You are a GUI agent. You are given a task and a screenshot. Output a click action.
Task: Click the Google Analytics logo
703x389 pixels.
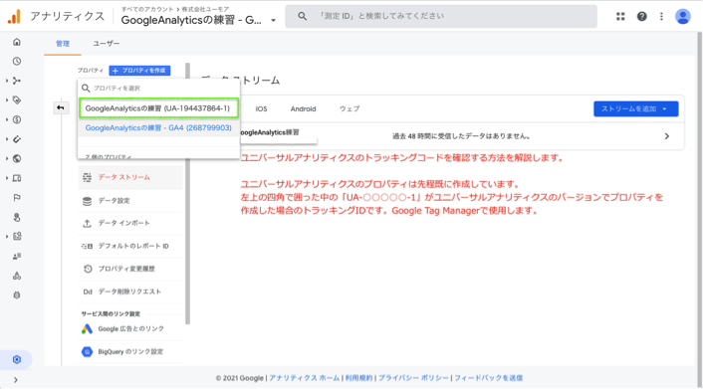[x=14, y=17]
